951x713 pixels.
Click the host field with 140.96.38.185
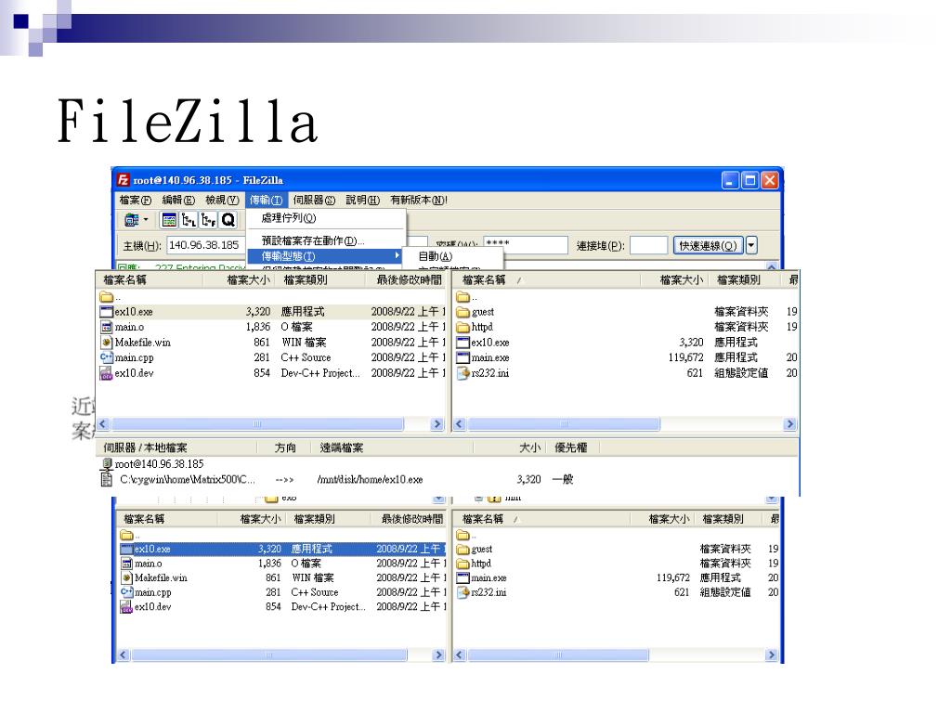click(204, 245)
